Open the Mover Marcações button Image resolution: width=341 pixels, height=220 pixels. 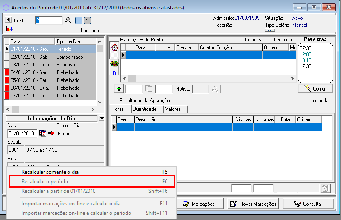pyautogui.click(x=253, y=204)
